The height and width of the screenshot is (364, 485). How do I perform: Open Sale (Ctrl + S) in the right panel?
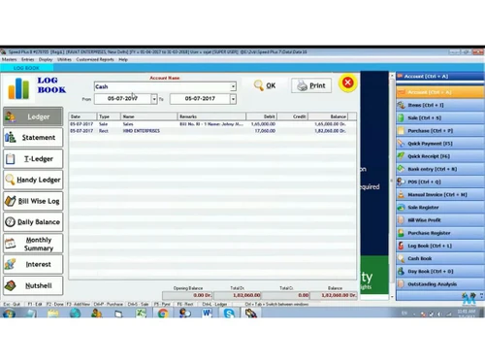pyautogui.click(x=440, y=117)
